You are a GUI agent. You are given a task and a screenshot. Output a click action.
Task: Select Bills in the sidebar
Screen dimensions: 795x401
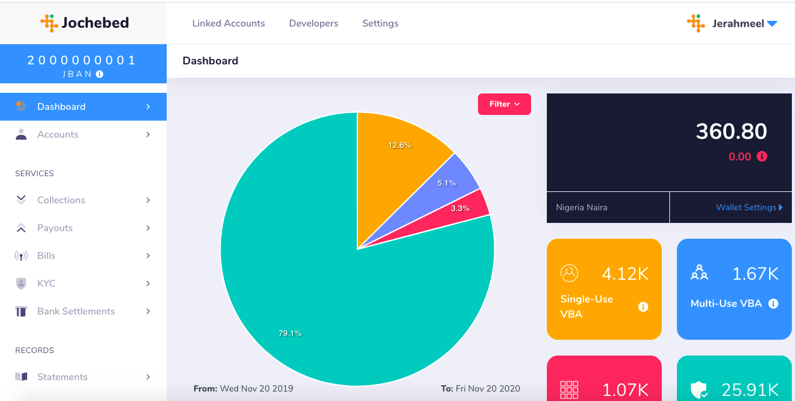[x=83, y=256]
